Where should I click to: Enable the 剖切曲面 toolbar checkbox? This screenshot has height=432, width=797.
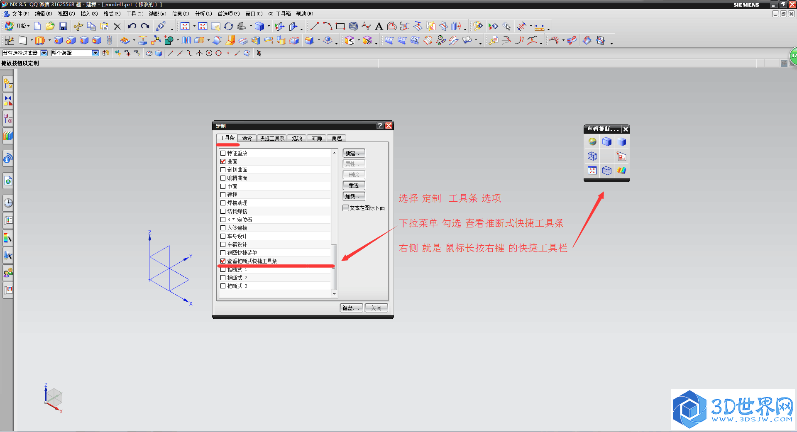tap(223, 170)
